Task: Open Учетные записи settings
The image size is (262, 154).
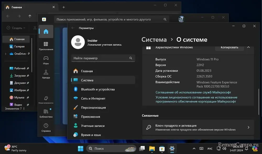Action: (x=103, y=126)
